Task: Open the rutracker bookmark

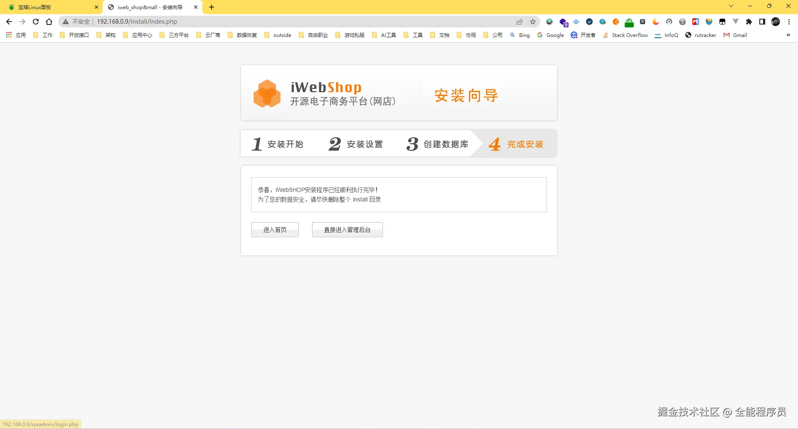Action: (701, 35)
